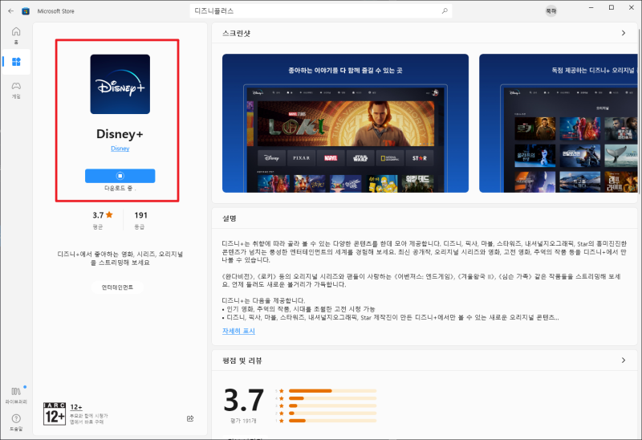
Task: Select the 엔터테인먼트 category tag
Action: 117,287
